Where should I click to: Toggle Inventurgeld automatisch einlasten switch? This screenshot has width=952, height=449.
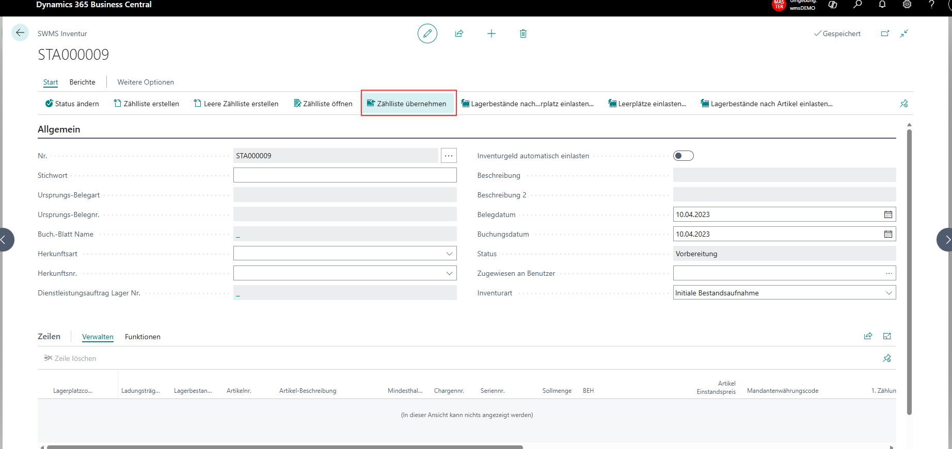(x=683, y=156)
